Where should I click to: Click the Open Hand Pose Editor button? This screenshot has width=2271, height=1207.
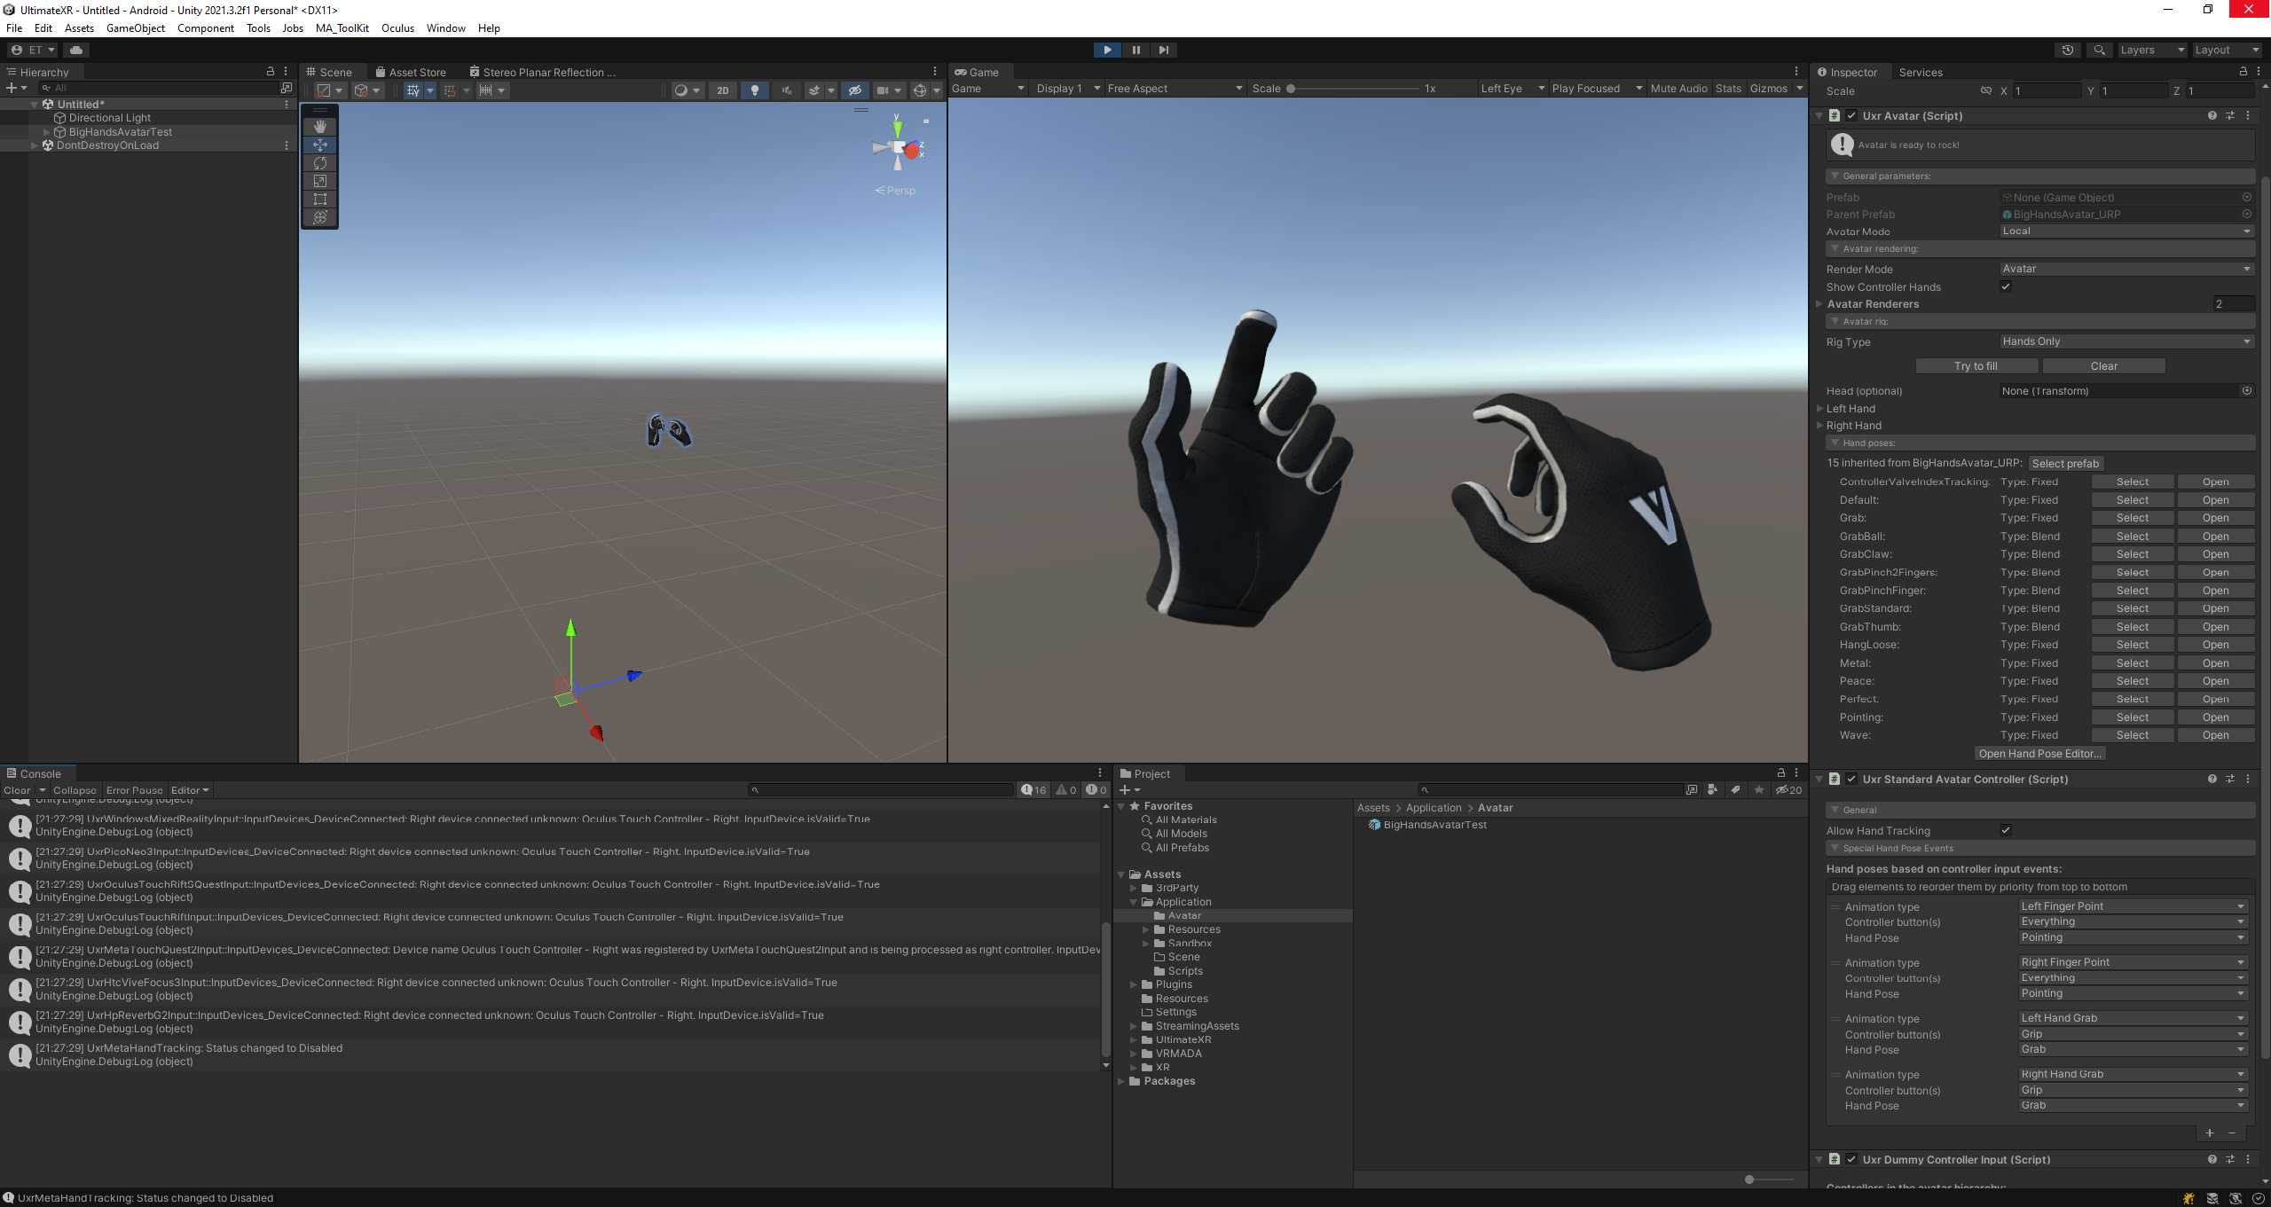tap(2039, 754)
